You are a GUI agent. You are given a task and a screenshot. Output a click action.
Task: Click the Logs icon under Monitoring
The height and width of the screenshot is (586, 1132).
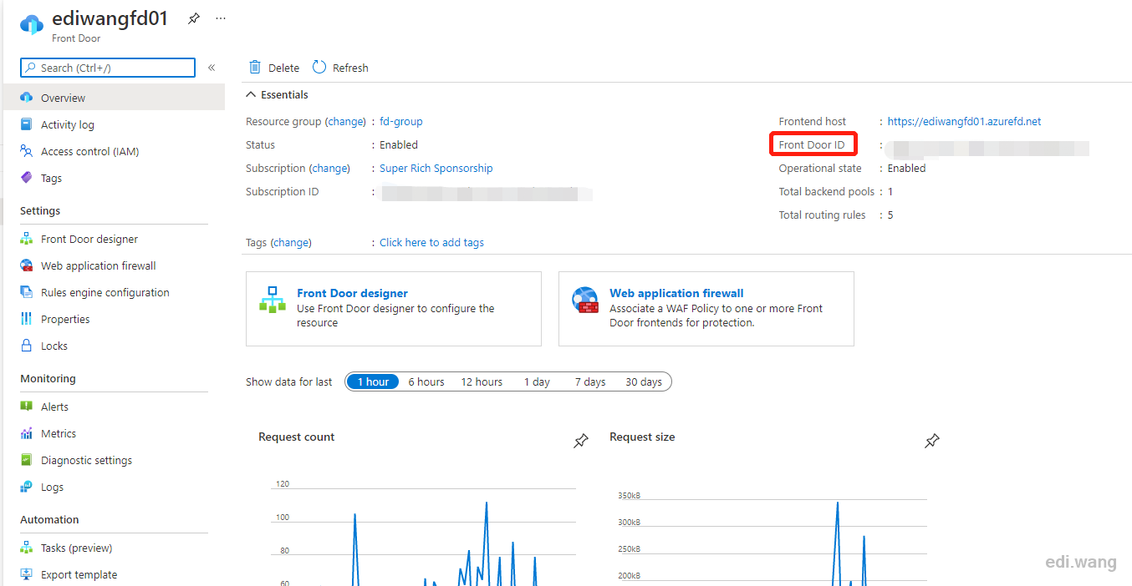coord(26,487)
